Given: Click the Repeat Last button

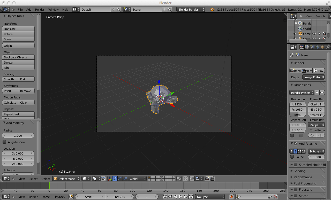Looking at the screenshot, I should tap(18, 114).
